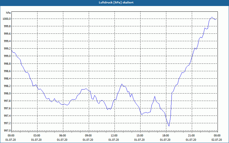
Task: Click the "00:00" time label dated 01.07.20
Action: click(x=11, y=136)
